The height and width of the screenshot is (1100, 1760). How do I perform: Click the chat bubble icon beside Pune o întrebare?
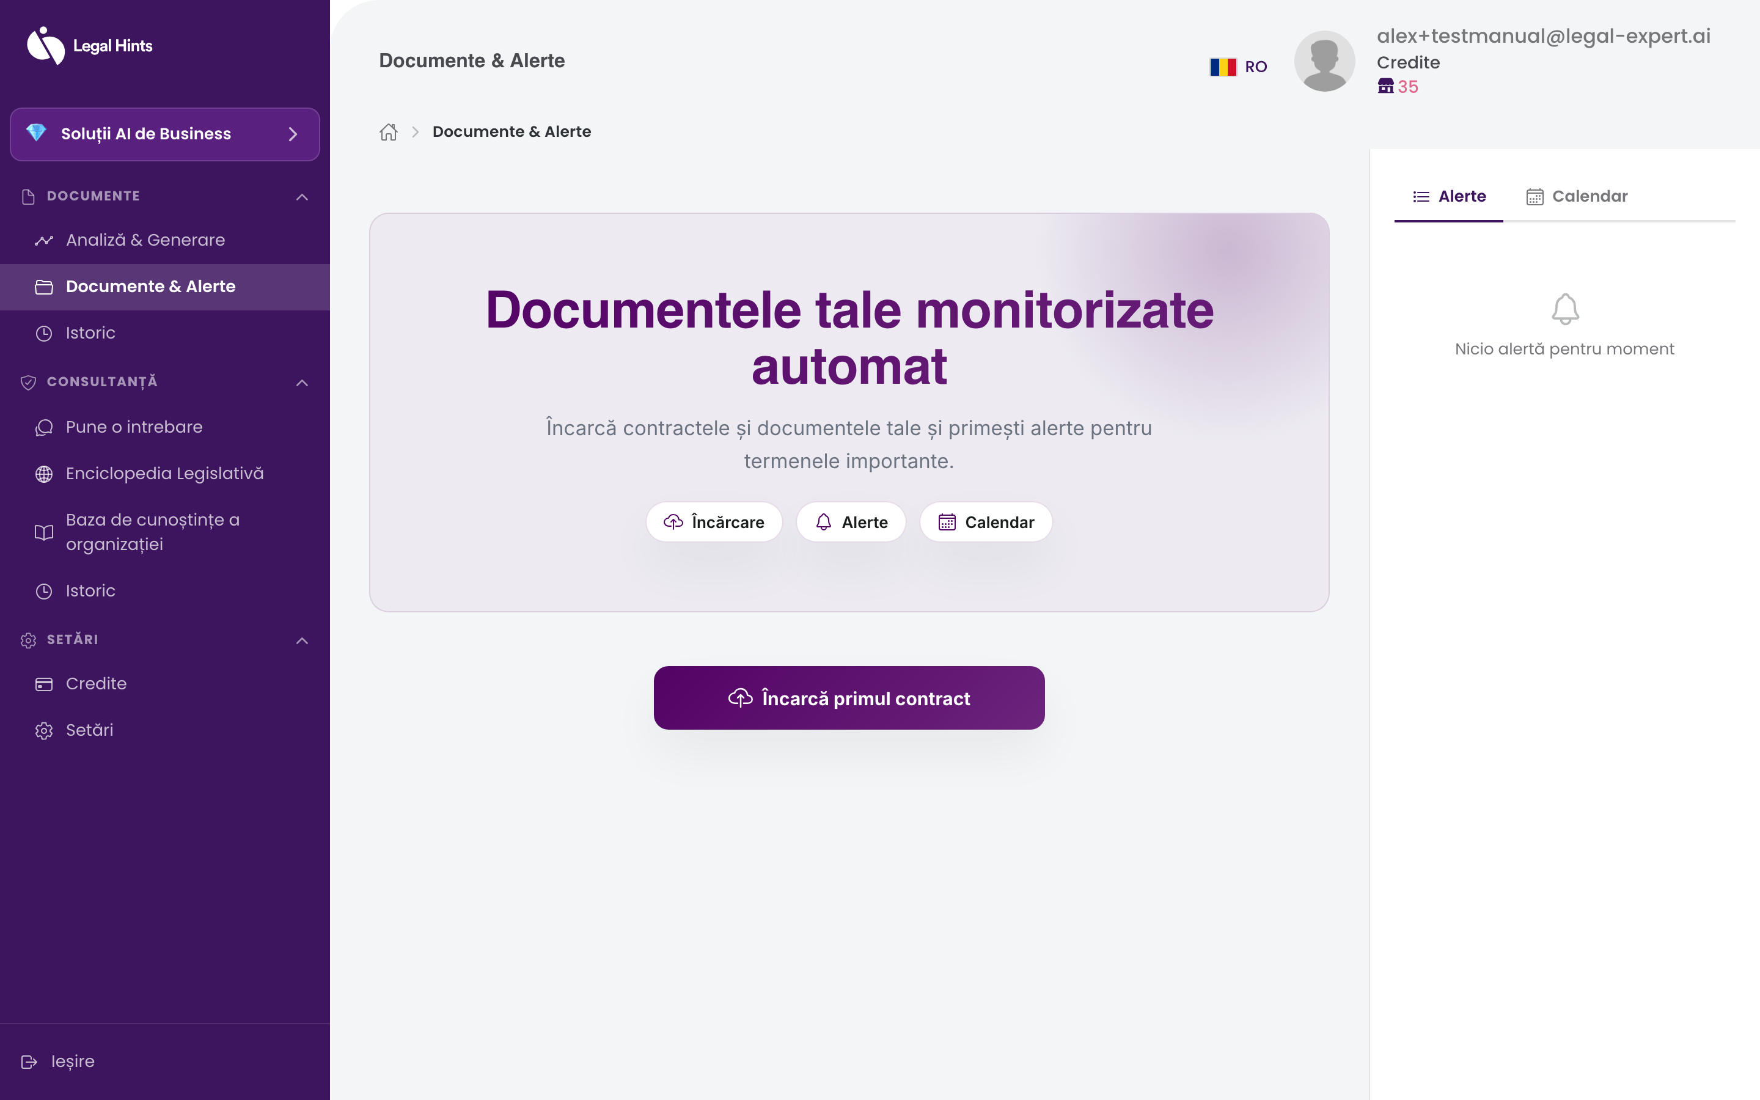(x=43, y=427)
